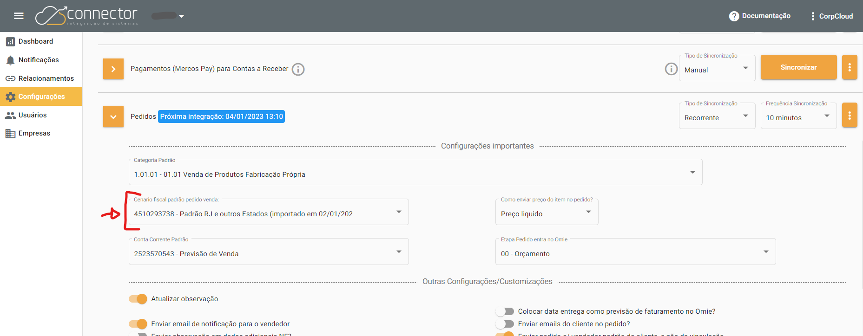Select Configurações in sidebar

coord(41,97)
